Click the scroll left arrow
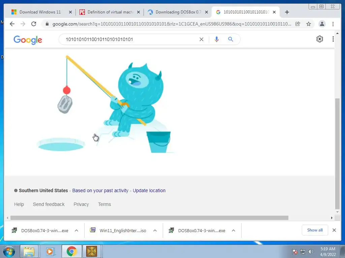Viewport: 345px width, 258px height. [x=7, y=218]
